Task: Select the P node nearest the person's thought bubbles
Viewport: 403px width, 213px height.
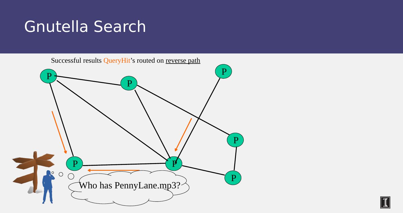Action: point(75,163)
